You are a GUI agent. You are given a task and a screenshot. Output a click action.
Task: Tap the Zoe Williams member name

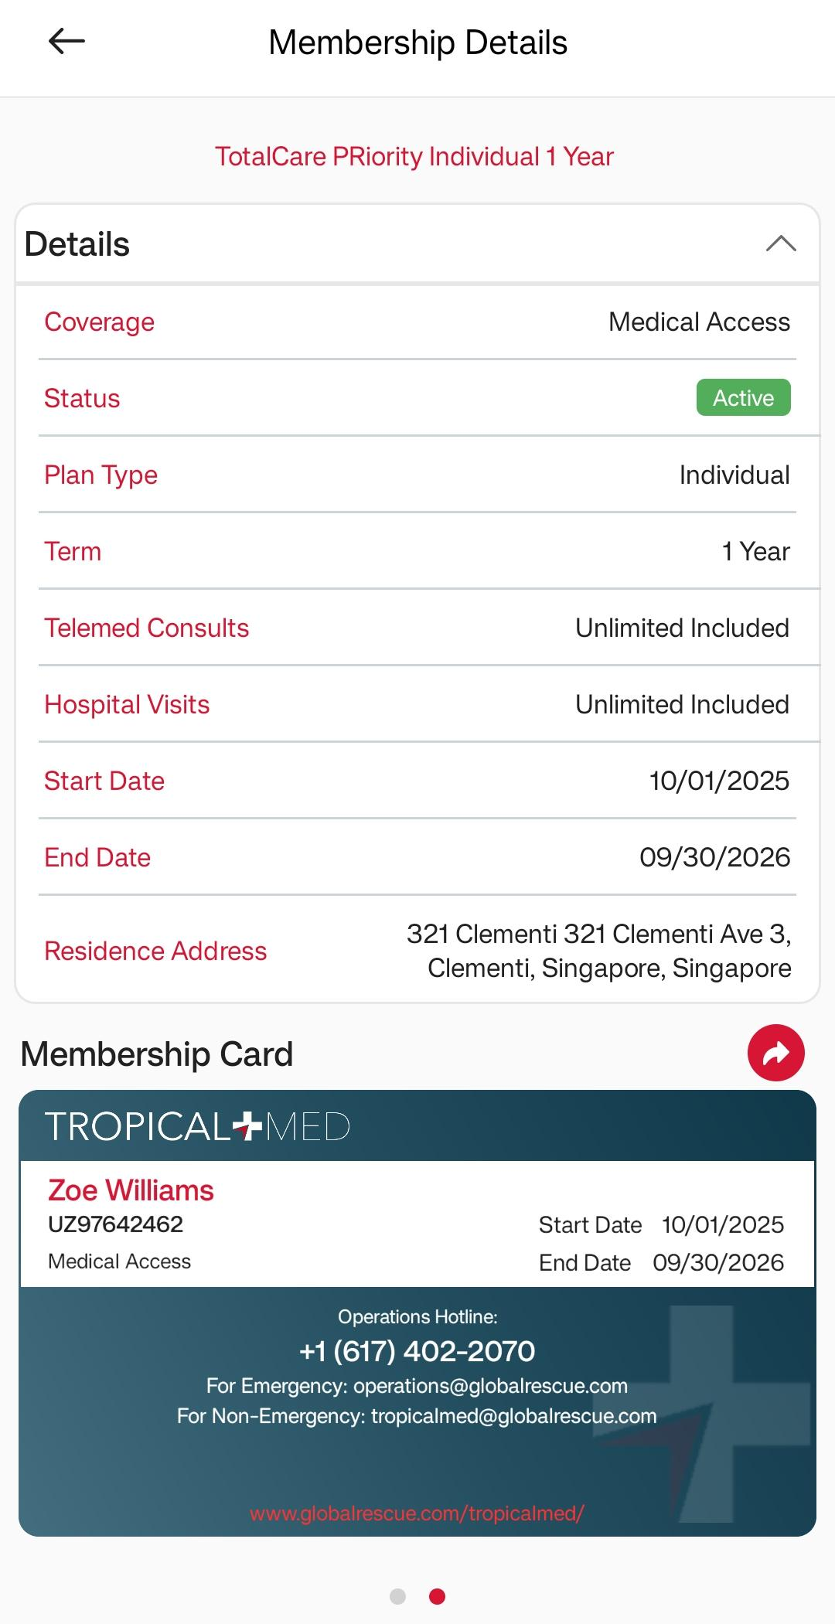click(131, 1190)
